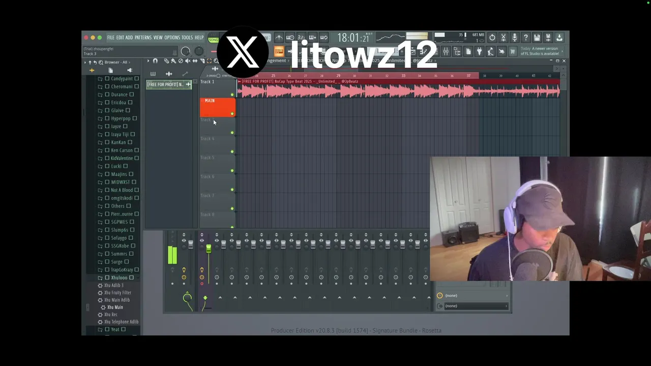Open the PATTERNS menu
This screenshot has width=651, height=366.
point(143,38)
